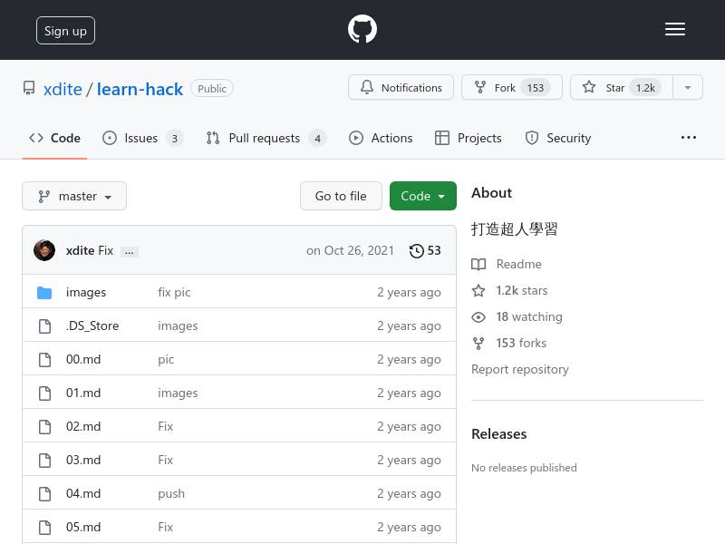Click the xdite avatar thumbnail
725x544 pixels.
click(x=44, y=250)
